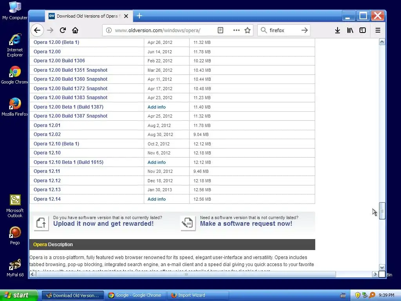Open Upload it now and get rewarded link
401x301 pixels.
(103, 223)
